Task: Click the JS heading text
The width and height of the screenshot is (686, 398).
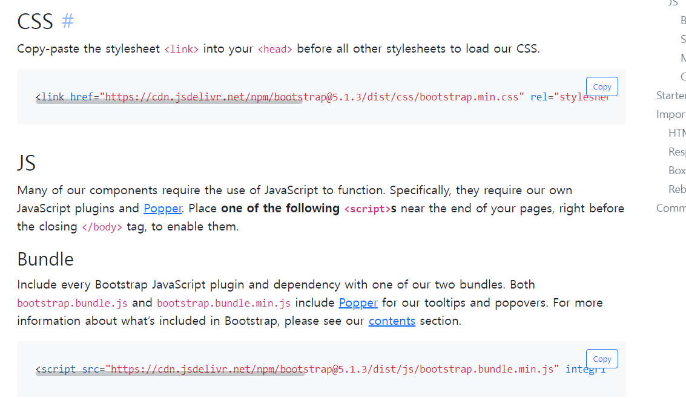Action: (26, 163)
